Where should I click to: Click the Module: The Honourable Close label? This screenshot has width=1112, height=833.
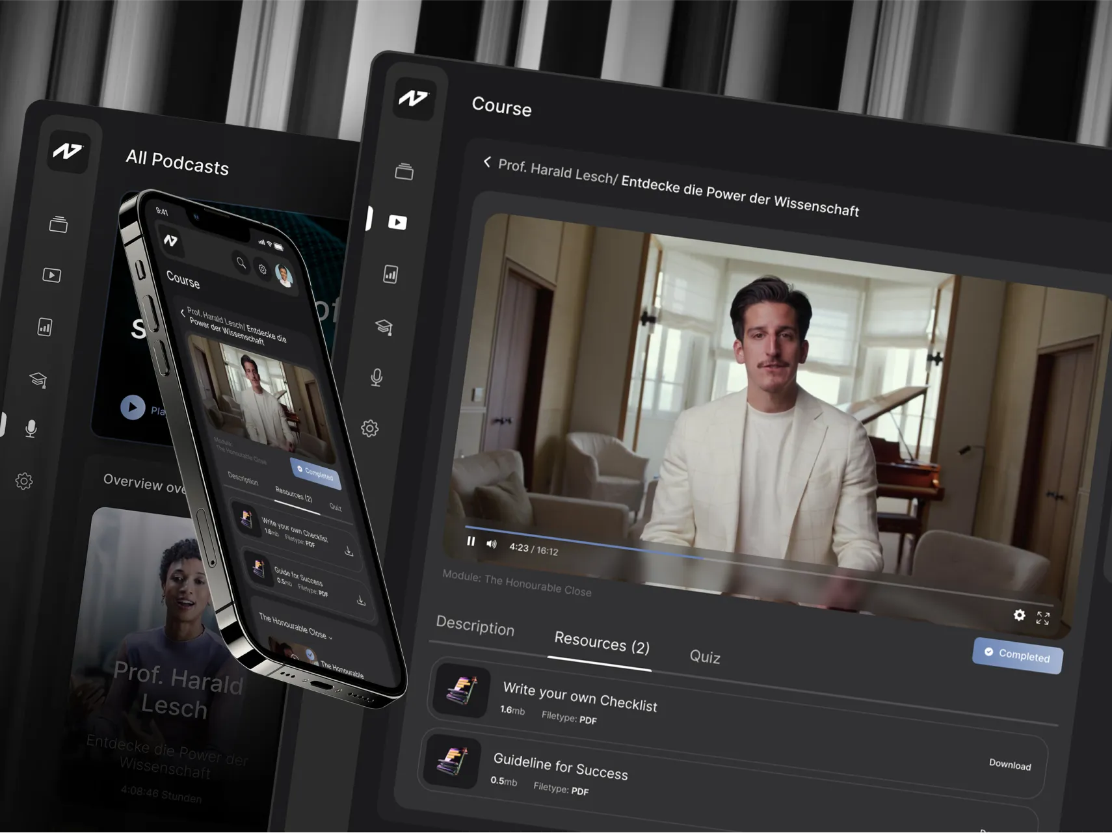517,583
